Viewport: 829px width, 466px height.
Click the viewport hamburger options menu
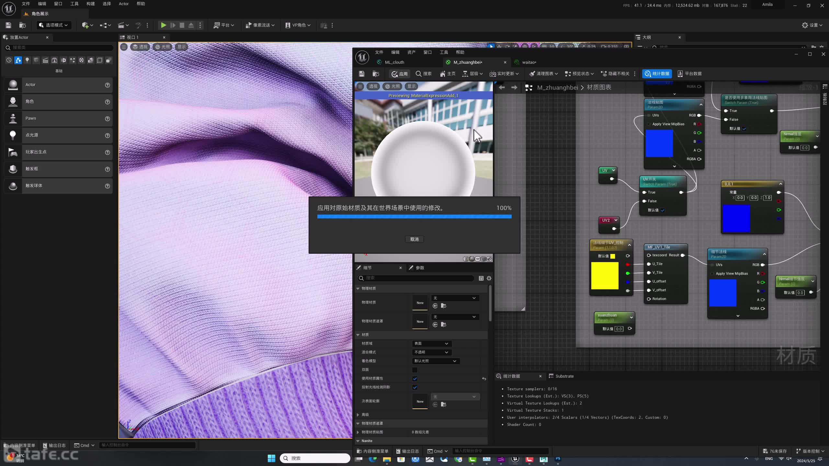pos(124,47)
